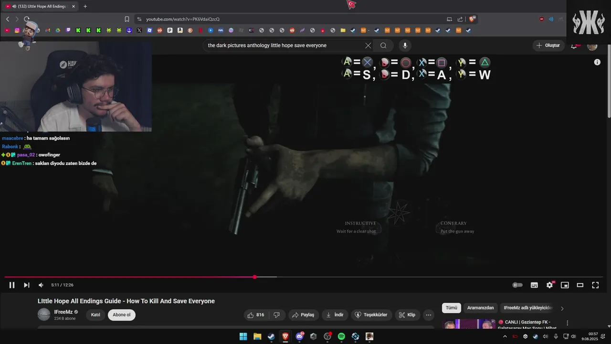Show video info card icon
611x344 pixels.
click(x=597, y=62)
